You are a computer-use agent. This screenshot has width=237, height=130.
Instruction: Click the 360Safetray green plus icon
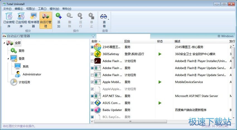coord(98,54)
